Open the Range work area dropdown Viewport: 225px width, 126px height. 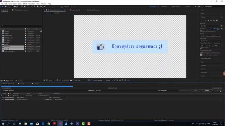point(211,36)
